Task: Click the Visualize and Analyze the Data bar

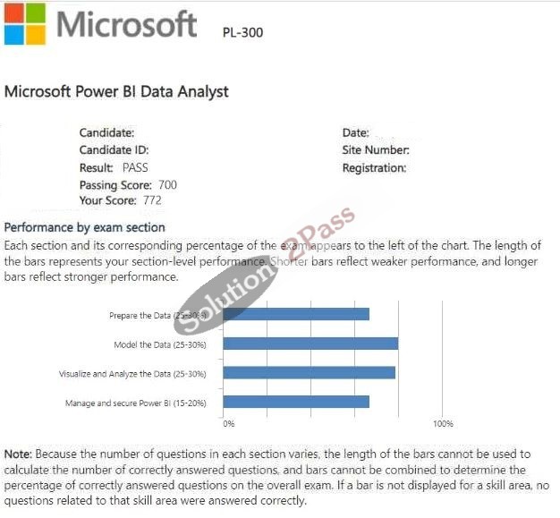Action: 310,372
